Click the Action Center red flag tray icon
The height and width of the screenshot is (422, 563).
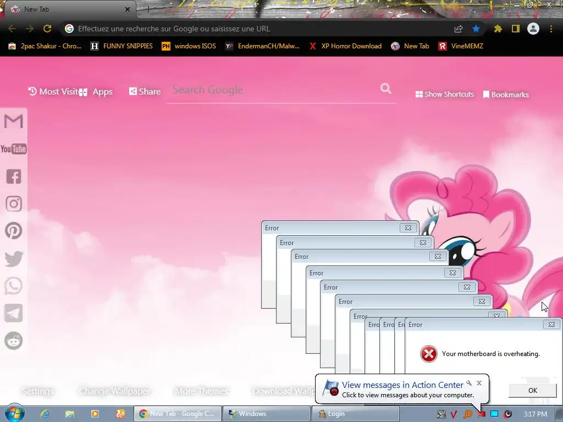click(481, 414)
